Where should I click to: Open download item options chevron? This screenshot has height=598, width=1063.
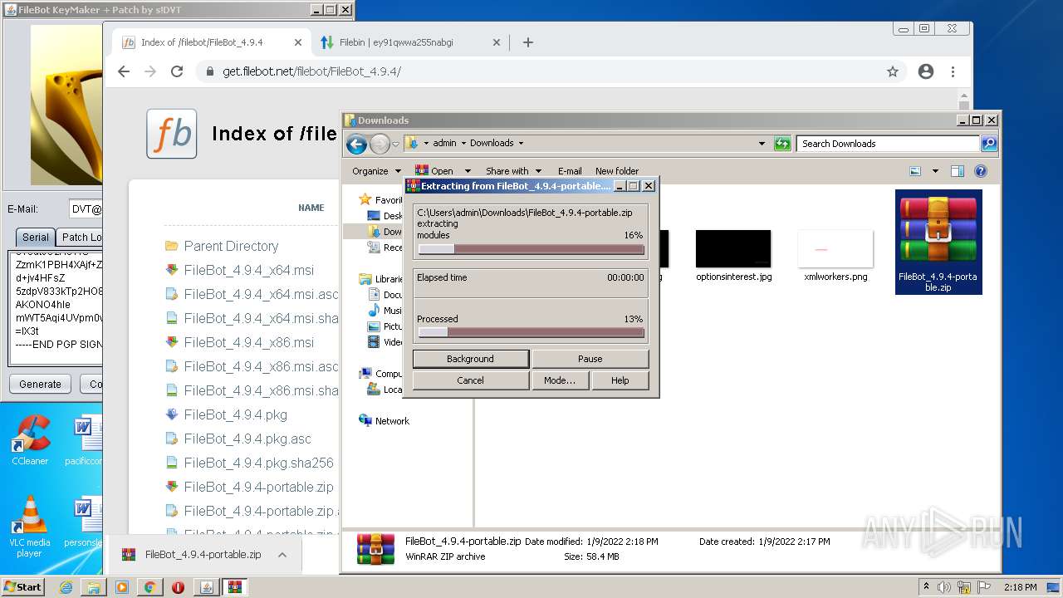pyautogui.click(x=282, y=555)
